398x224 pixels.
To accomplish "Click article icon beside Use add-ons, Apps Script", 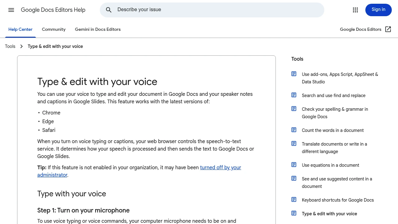I will coord(294,74).
